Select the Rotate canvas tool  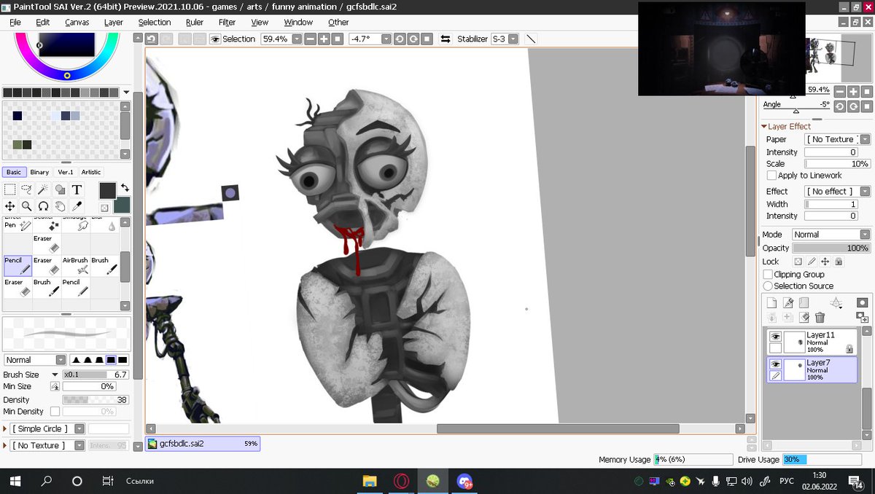[43, 205]
